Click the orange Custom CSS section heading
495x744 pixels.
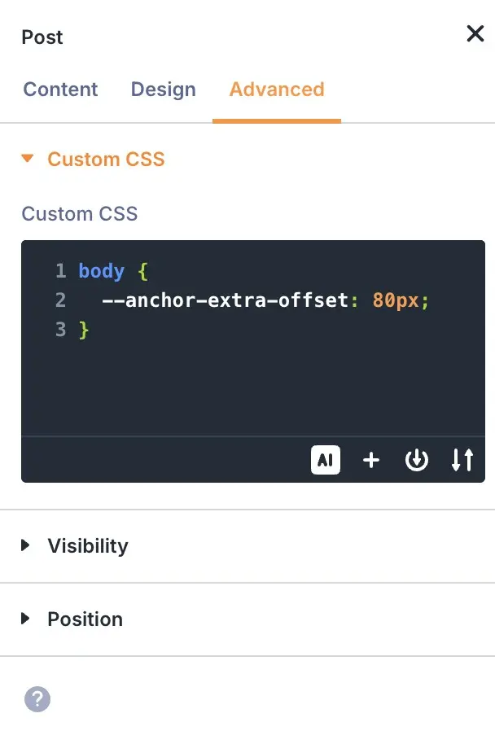(106, 160)
